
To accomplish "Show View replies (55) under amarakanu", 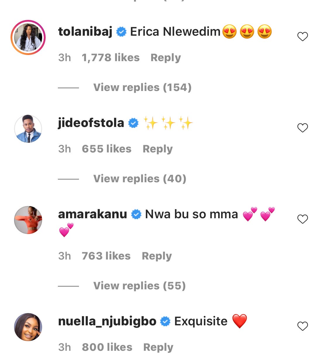I will [139, 286].
